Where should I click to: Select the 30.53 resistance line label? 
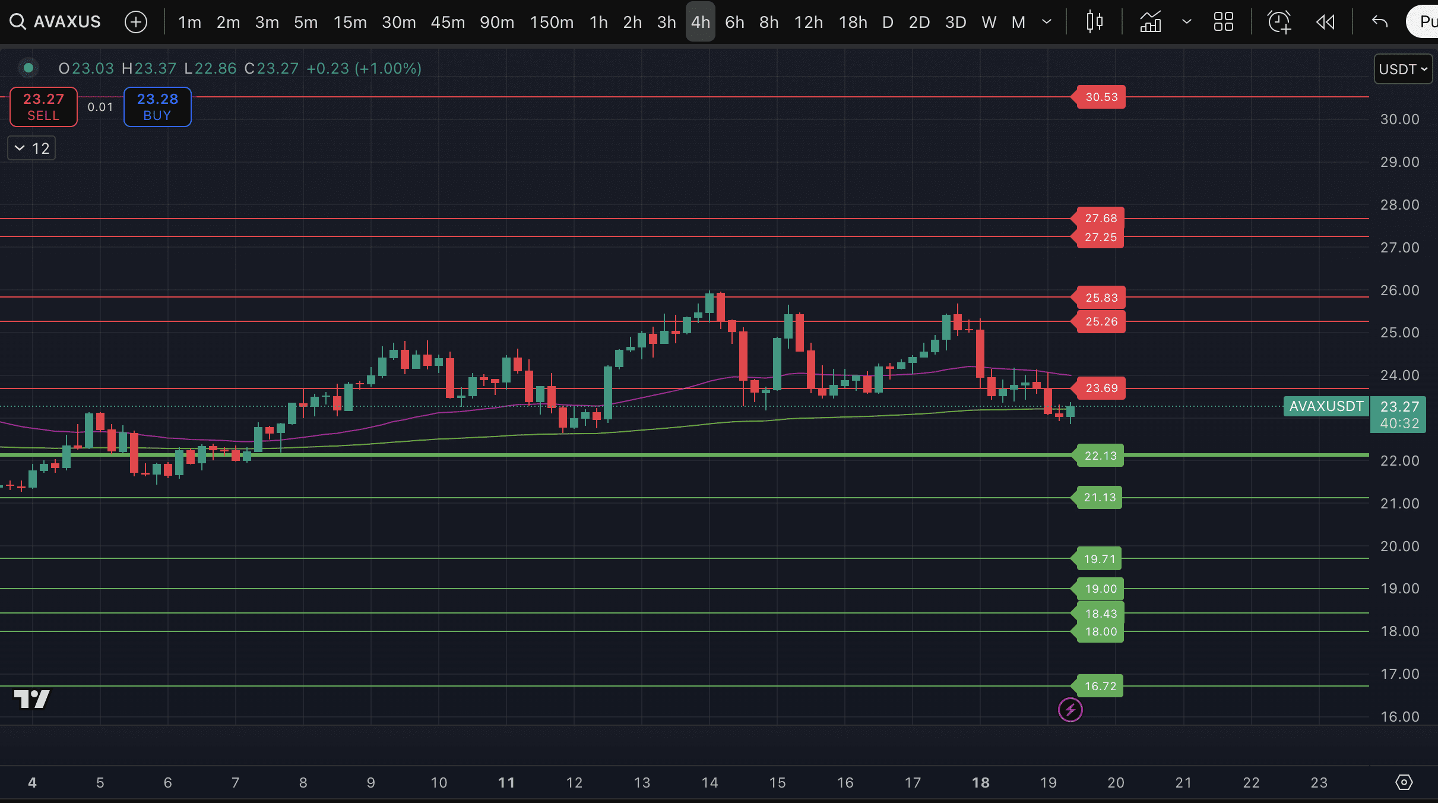click(x=1098, y=97)
